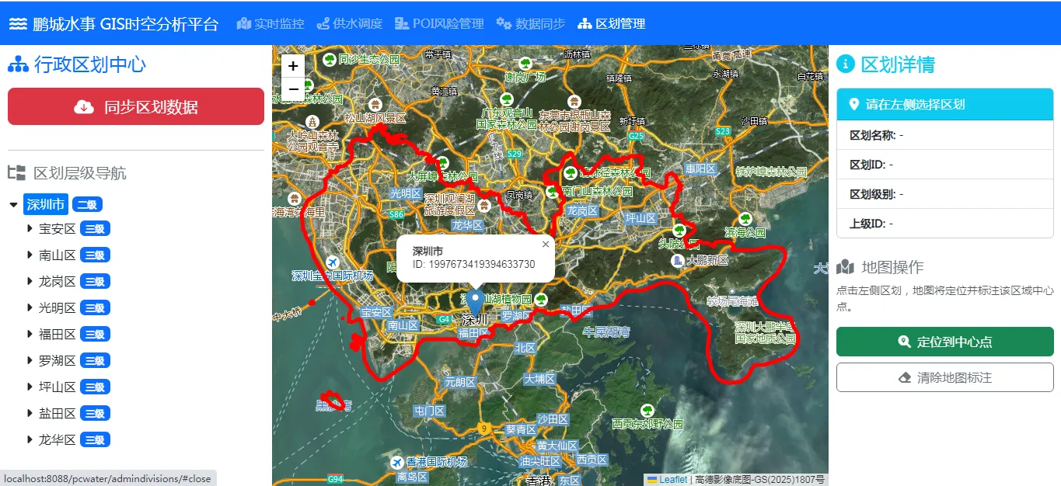Screen dimensions: 1061x486
Task: Select 南山区 label in the tree
Action: (x=58, y=255)
